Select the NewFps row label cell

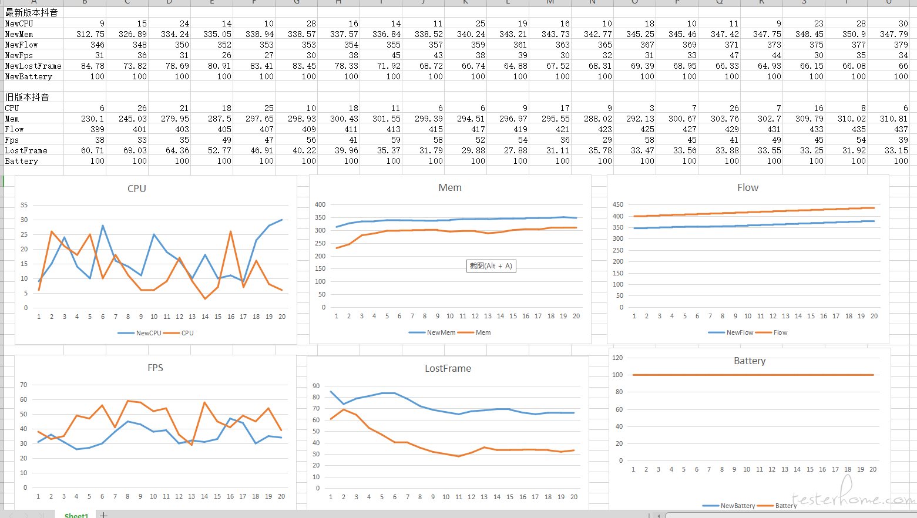[34, 55]
